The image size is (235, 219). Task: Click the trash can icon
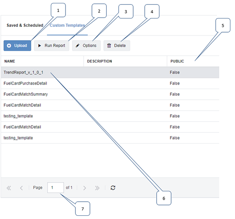(x=109, y=45)
